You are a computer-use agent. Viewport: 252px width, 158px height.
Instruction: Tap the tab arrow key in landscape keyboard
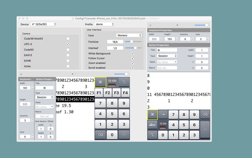coord(163,115)
